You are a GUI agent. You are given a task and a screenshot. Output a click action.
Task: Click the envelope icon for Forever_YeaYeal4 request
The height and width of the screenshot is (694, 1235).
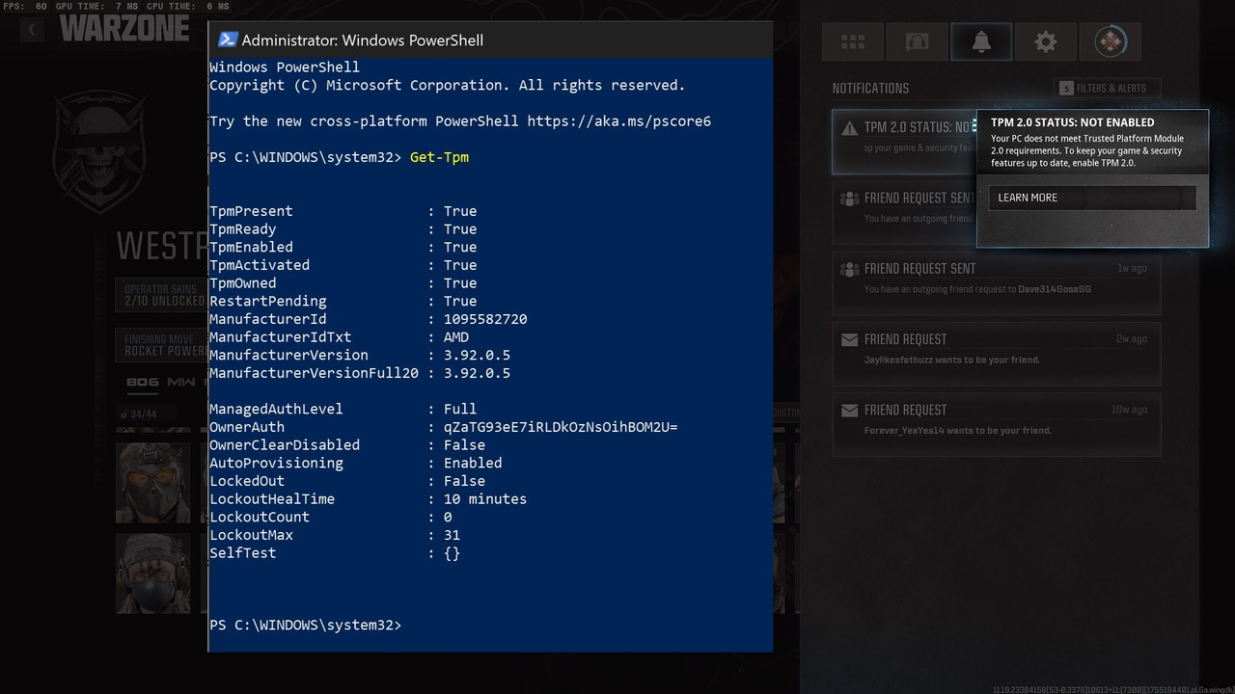tap(849, 410)
